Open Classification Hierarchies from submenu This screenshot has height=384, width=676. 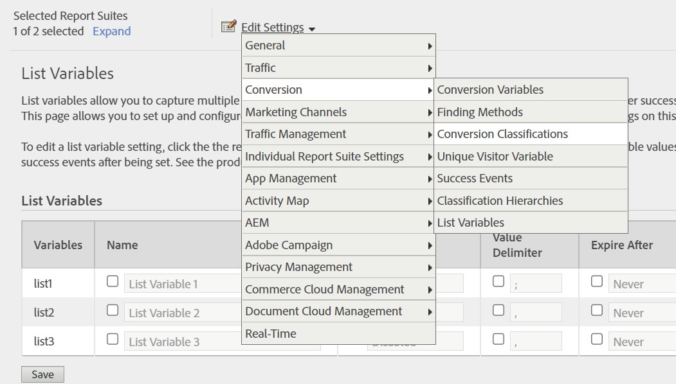(x=500, y=201)
